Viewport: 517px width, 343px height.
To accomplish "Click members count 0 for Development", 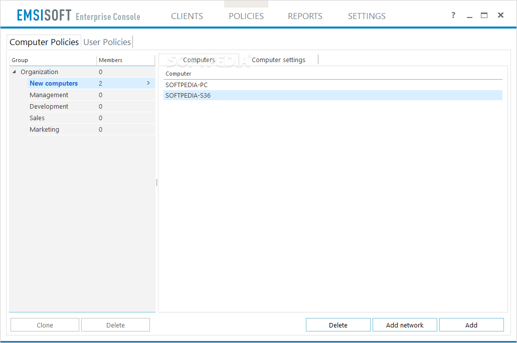I will (x=101, y=106).
